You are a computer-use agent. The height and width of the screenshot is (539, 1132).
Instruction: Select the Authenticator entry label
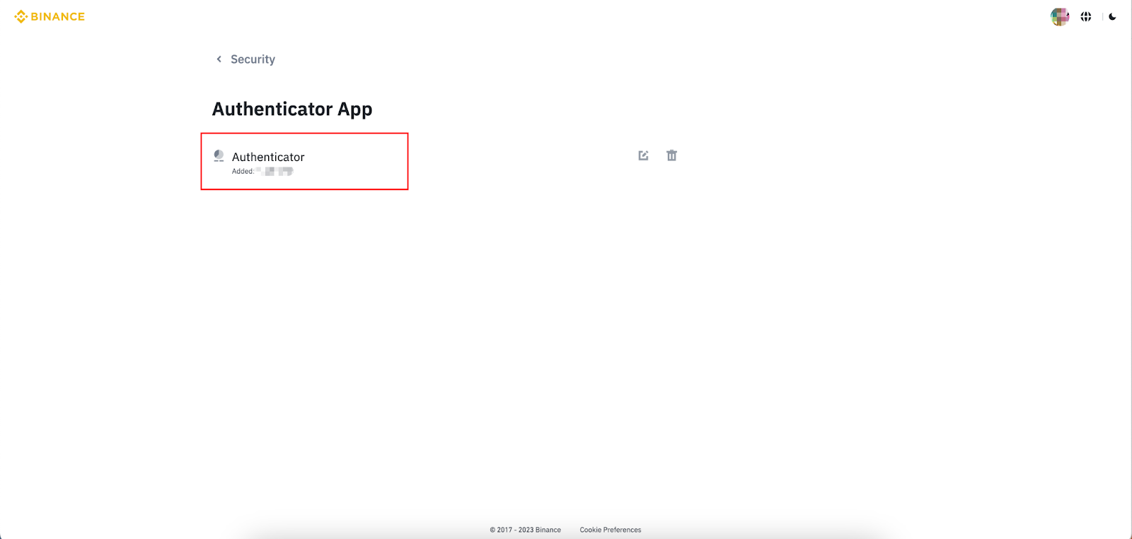[268, 157]
